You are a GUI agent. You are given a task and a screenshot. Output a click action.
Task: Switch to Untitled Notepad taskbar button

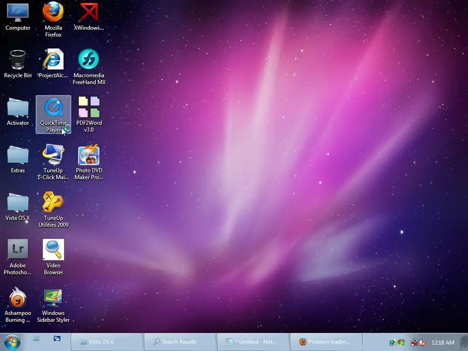click(253, 342)
